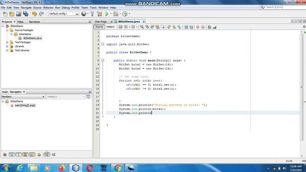
Task: Open the Run Project dropdown arrow
Action: [111, 14]
